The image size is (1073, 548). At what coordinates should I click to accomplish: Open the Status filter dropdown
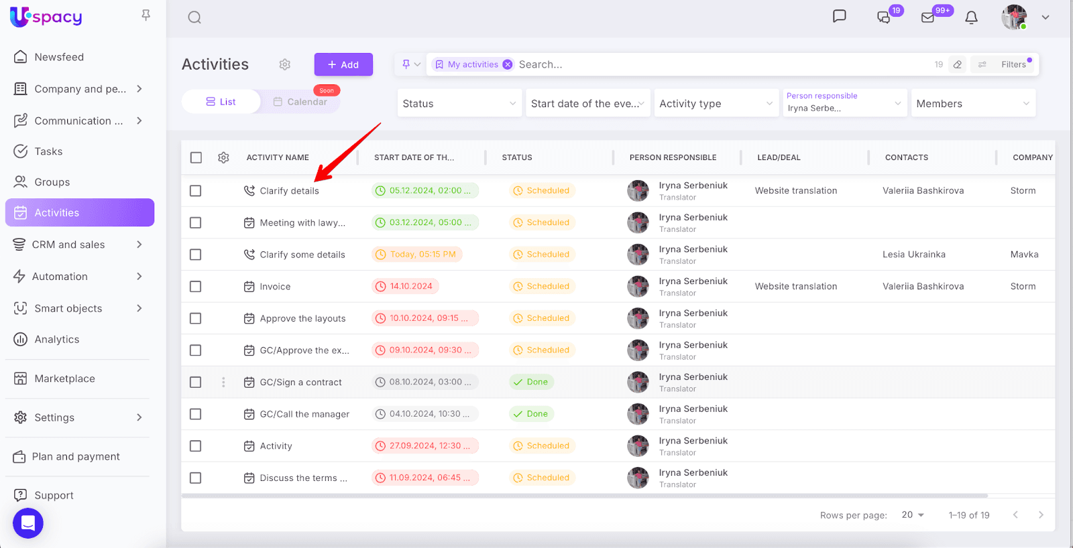point(459,103)
